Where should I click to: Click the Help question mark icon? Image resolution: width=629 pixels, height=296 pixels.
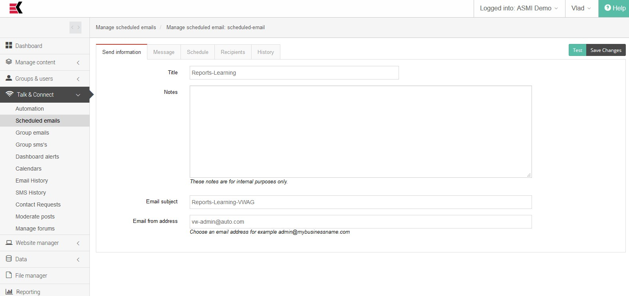(608, 8)
